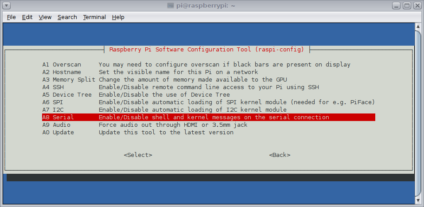Click the highlighted A8 Serial row
The height and width of the screenshot is (207, 424).
point(209,117)
